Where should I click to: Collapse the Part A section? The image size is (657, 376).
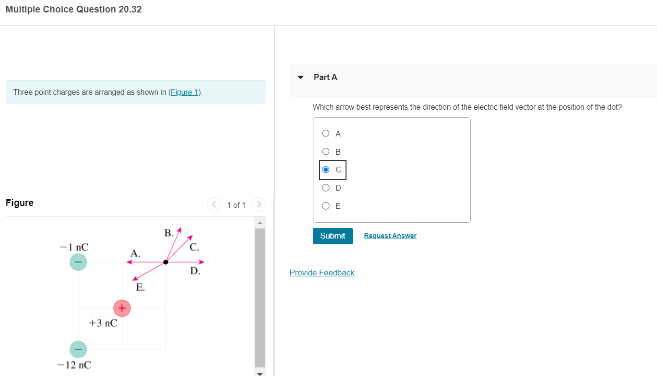pyautogui.click(x=299, y=77)
